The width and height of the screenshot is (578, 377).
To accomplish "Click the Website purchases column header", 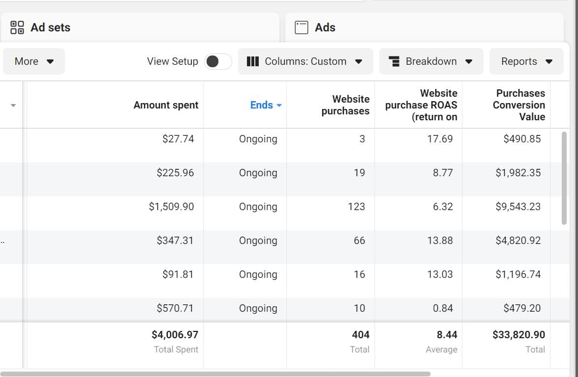I will tap(345, 105).
